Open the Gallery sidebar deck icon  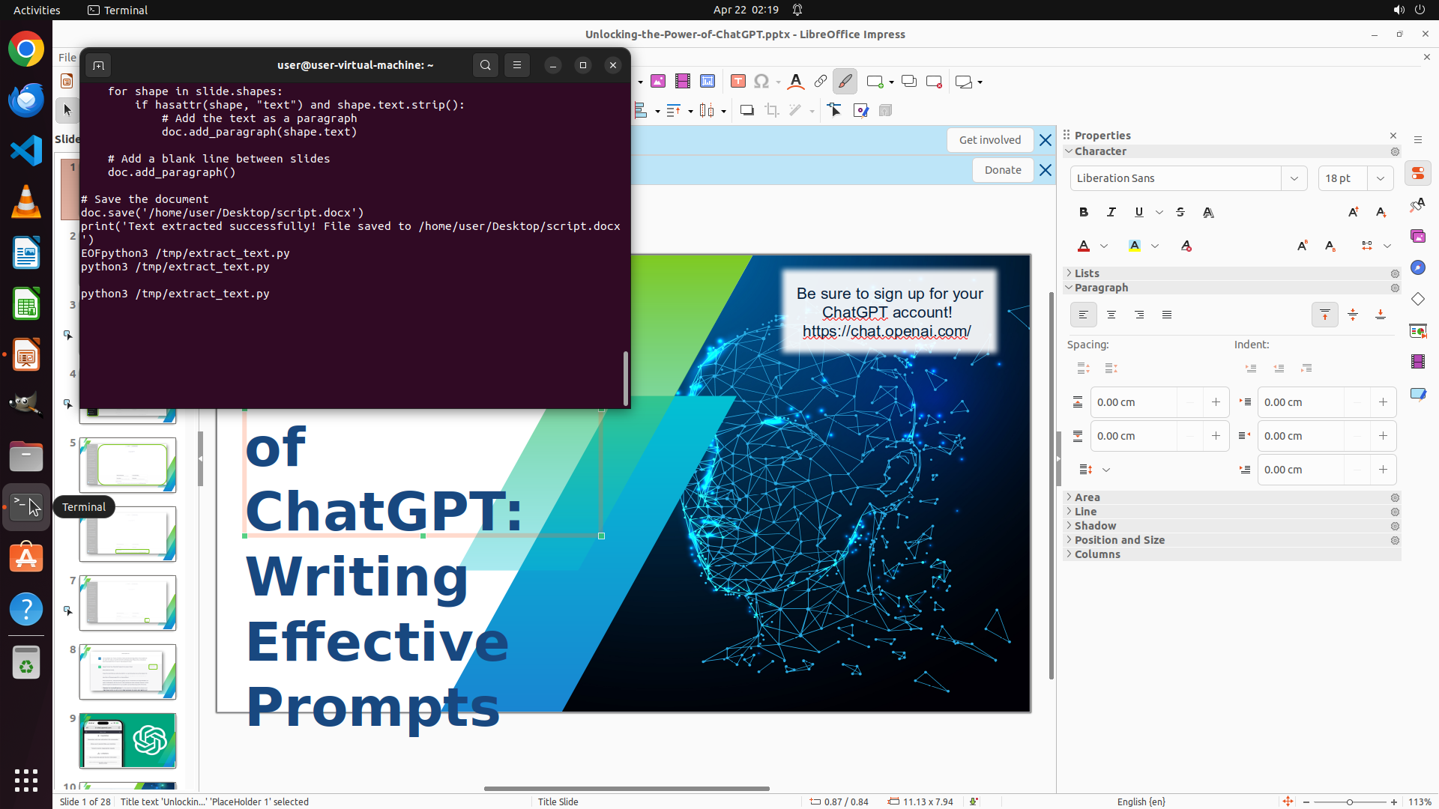(x=1417, y=236)
